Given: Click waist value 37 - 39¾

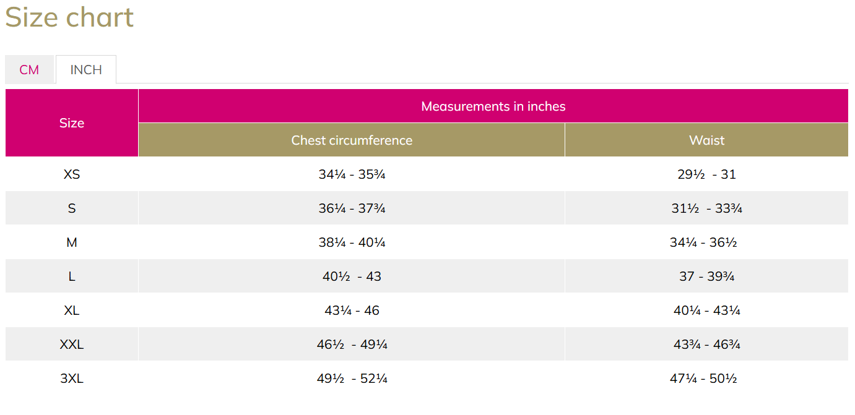Looking at the screenshot, I should 706,276.
